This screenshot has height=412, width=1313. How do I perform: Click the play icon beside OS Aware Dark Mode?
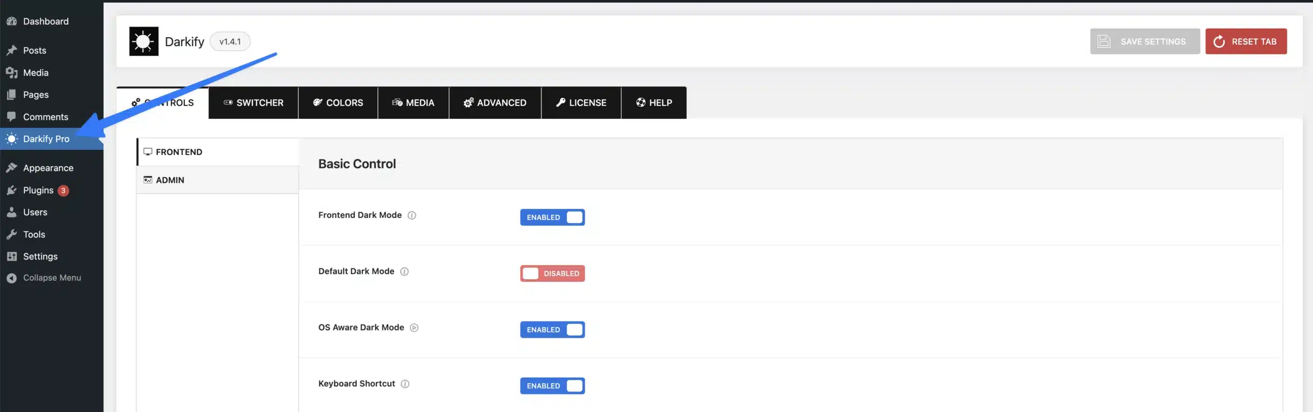[414, 328]
